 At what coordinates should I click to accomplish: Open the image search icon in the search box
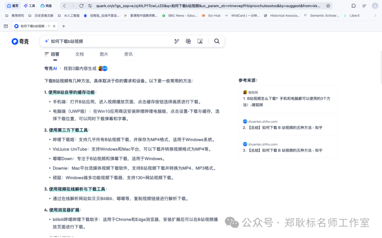tap(188, 41)
